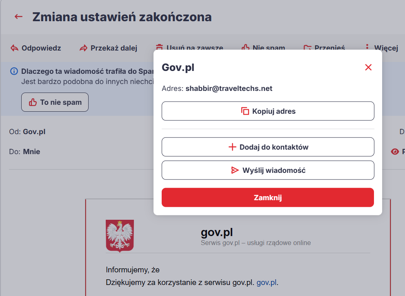405x296 pixels.
Task: Click the Odpowiedz reply arrow icon
Action: tap(14, 48)
